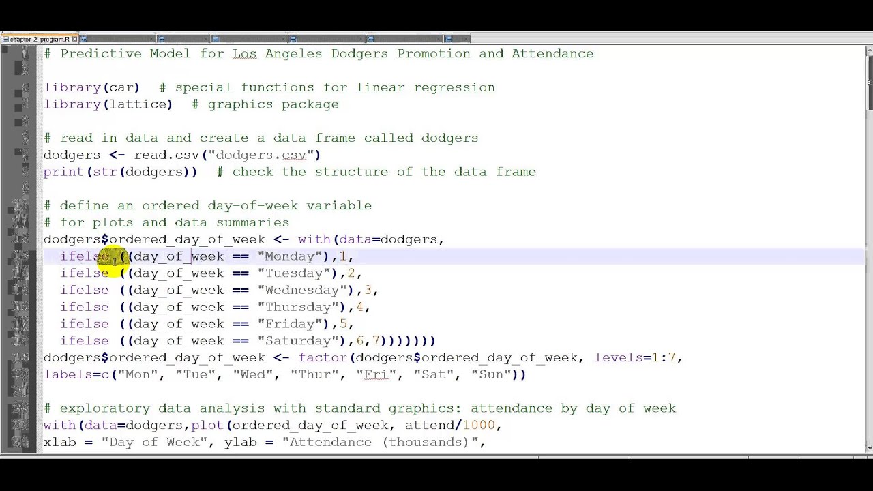Click the '# check the structure of the data frame' comment
The image size is (873, 491).
376,172
